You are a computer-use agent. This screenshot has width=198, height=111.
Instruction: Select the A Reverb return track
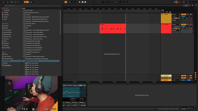pos(166,76)
